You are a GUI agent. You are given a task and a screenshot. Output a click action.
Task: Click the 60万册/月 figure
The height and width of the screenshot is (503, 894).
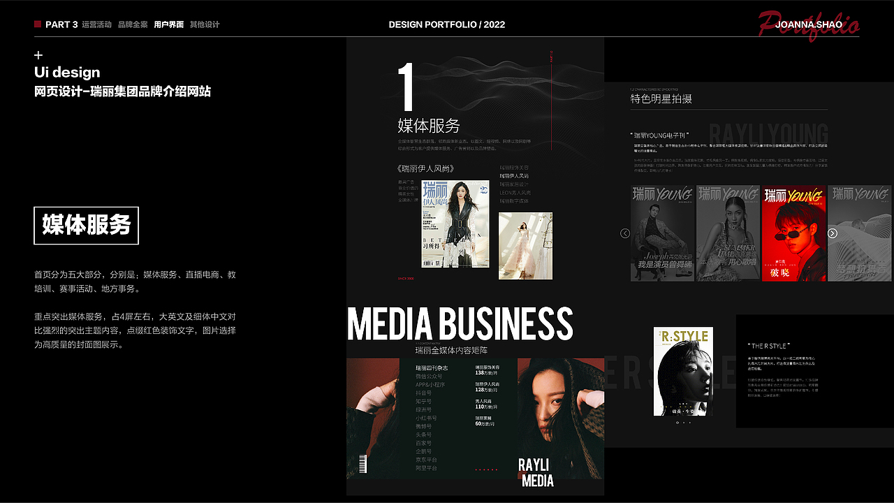(x=486, y=424)
